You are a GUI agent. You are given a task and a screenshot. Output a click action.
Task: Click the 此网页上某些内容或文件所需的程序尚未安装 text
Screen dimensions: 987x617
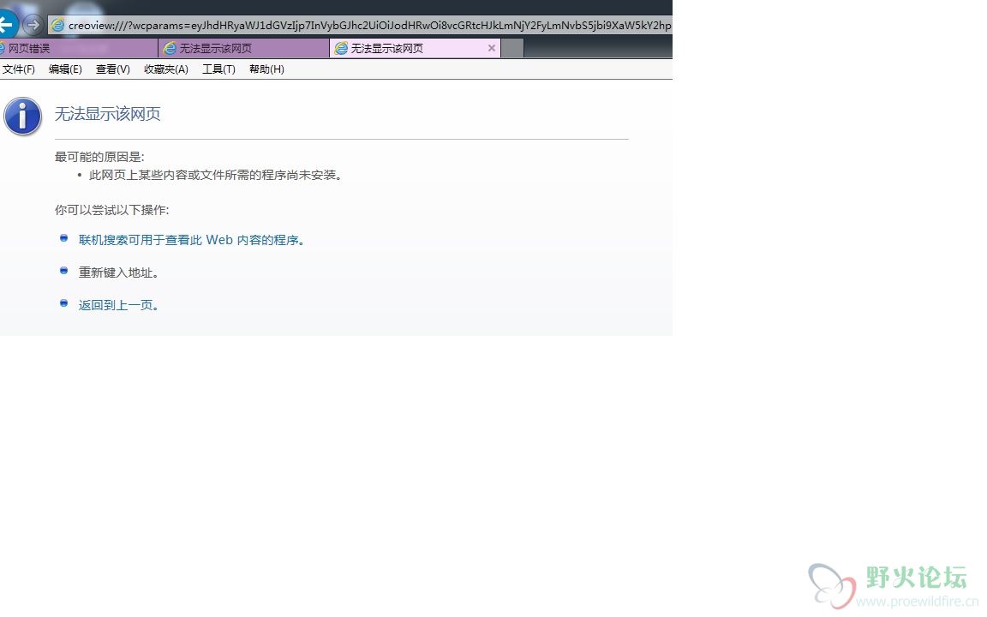[x=215, y=175]
